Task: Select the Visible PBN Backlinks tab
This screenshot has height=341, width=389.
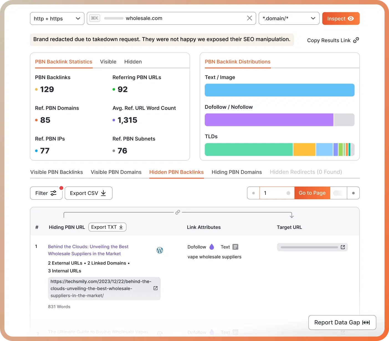Action: [x=57, y=172]
